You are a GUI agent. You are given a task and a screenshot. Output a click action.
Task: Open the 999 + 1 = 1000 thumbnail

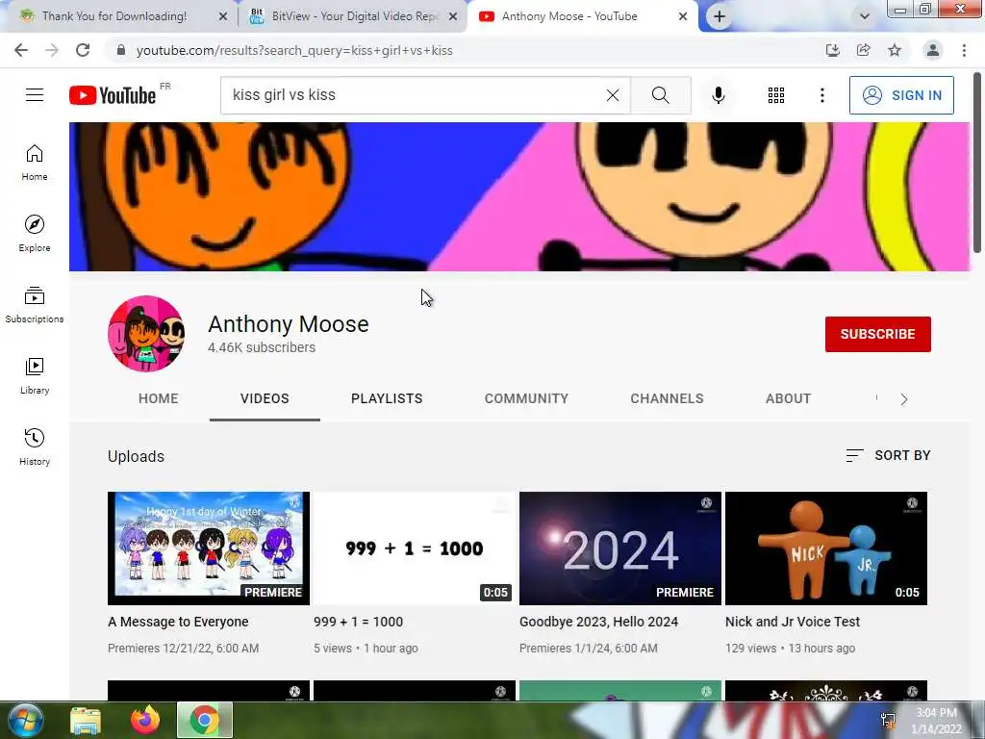(415, 548)
